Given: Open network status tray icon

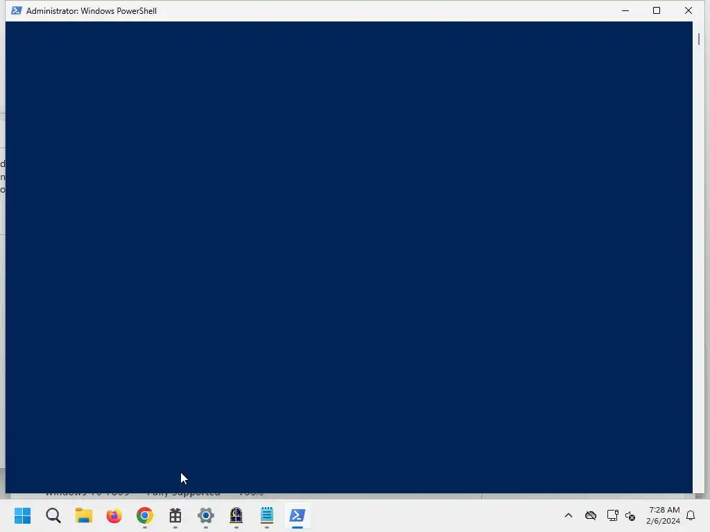Looking at the screenshot, I should click(612, 515).
